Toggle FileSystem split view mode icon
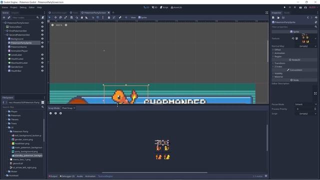Screen dimensions: 320x180 coord(43,102)
